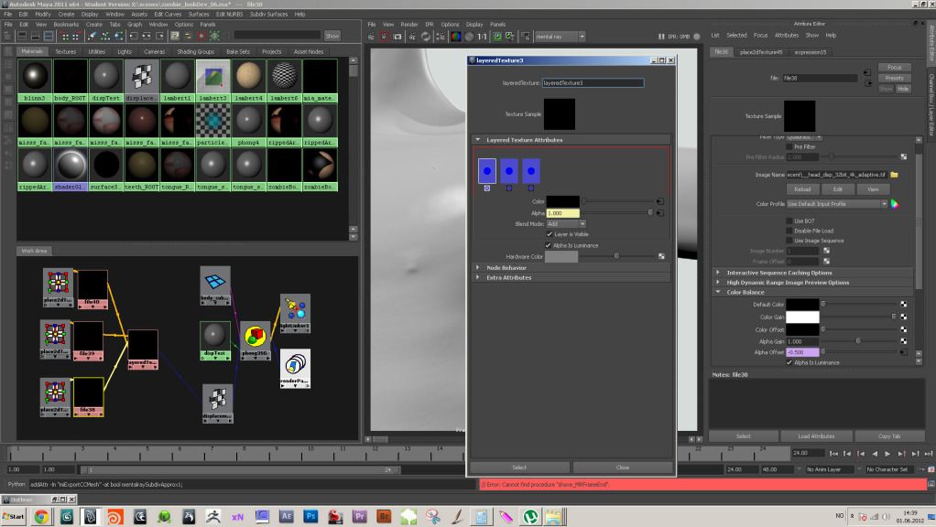
Task: Click the Copy Tab button
Action: click(x=889, y=436)
